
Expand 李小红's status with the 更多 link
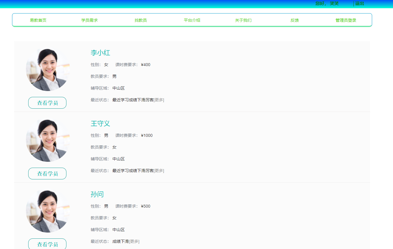[x=159, y=100]
